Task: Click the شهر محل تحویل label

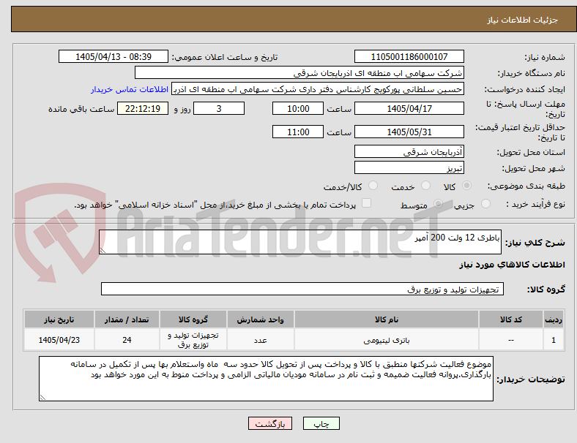Action: (x=534, y=168)
